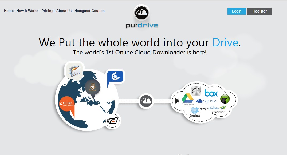Viewport: 287px width, 155px height.
Task: Click the blue Login button
Action: [x=237, y=11]
